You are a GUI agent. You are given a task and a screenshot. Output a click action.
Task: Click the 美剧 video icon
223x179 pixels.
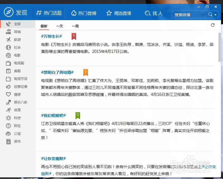point(8,71)
